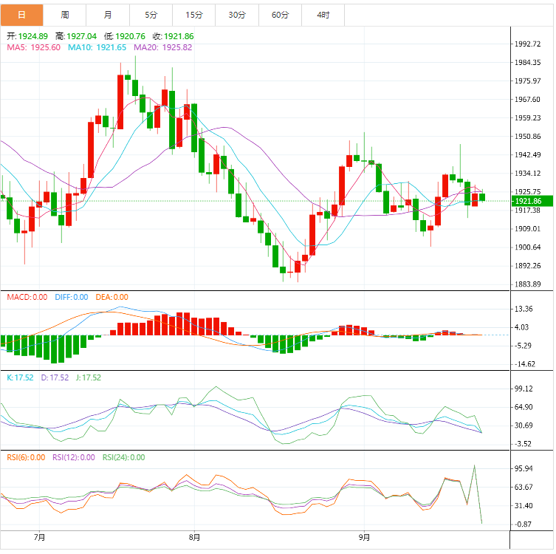Open the 月 monthly chart tab
The width and height of the screenshot is (556, 554).
click(x=109, y=15)
